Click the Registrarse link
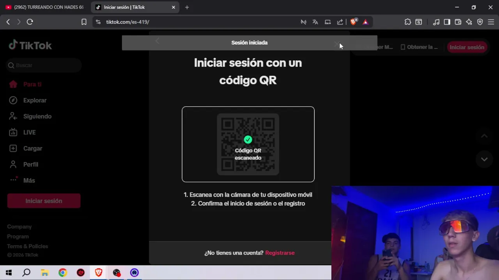 click(280, 253)
